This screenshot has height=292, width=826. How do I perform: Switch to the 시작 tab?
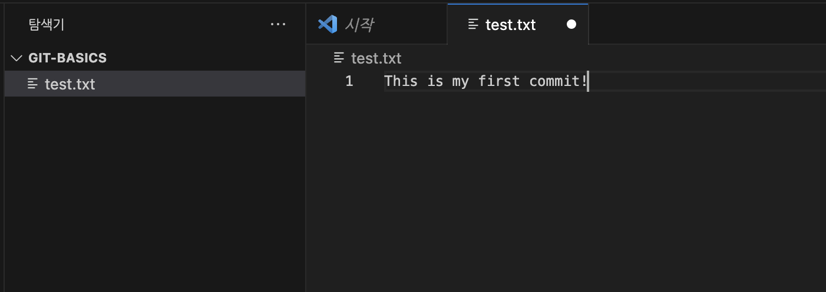tap(376, 24)
